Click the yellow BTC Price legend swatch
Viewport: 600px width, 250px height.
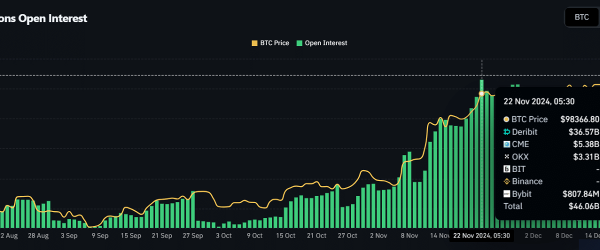[x=254, y=43]
